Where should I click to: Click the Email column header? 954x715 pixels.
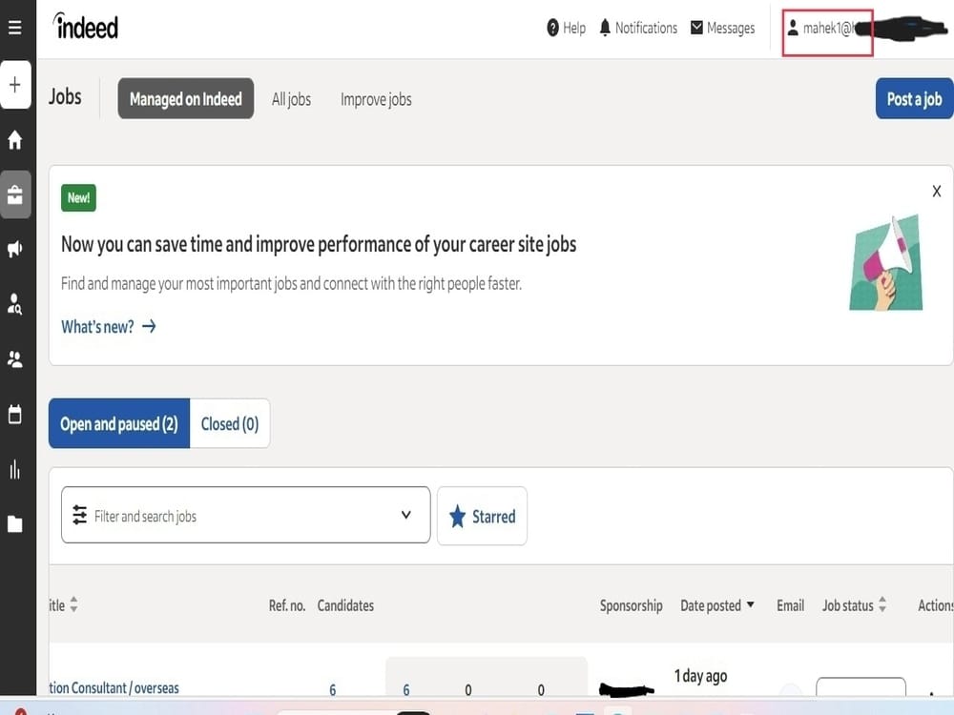790,605
